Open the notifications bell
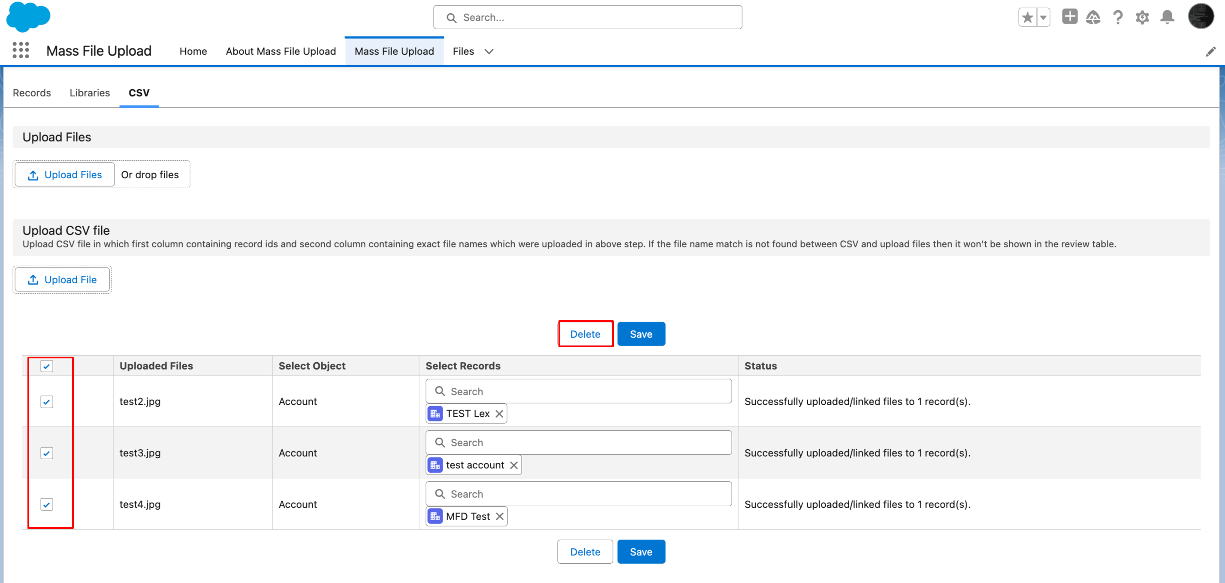The height and width of the screenshot is (583, 1225). point(1167,18)
